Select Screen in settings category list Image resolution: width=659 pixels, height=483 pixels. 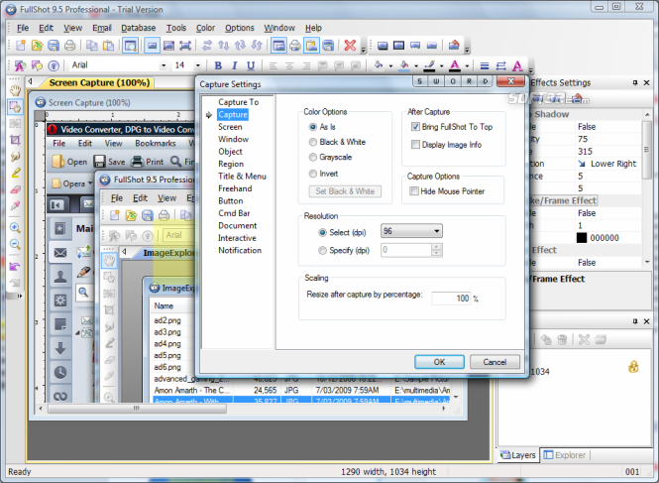230,127
